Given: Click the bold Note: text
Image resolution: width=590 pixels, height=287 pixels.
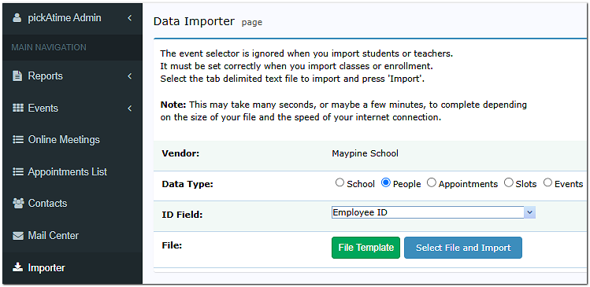Looking at the screenshot, I should (x=173, y=105).
